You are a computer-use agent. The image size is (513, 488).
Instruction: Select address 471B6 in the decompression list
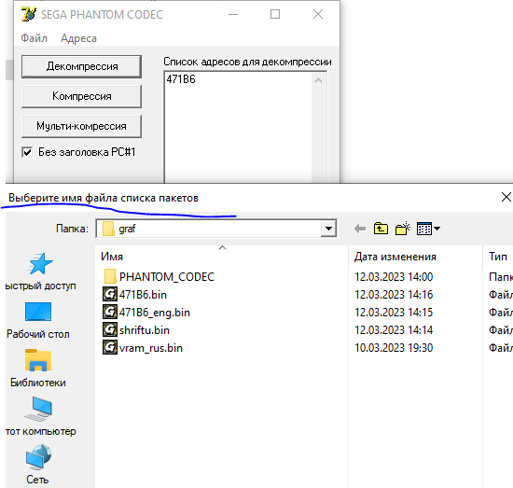point(181,79)
